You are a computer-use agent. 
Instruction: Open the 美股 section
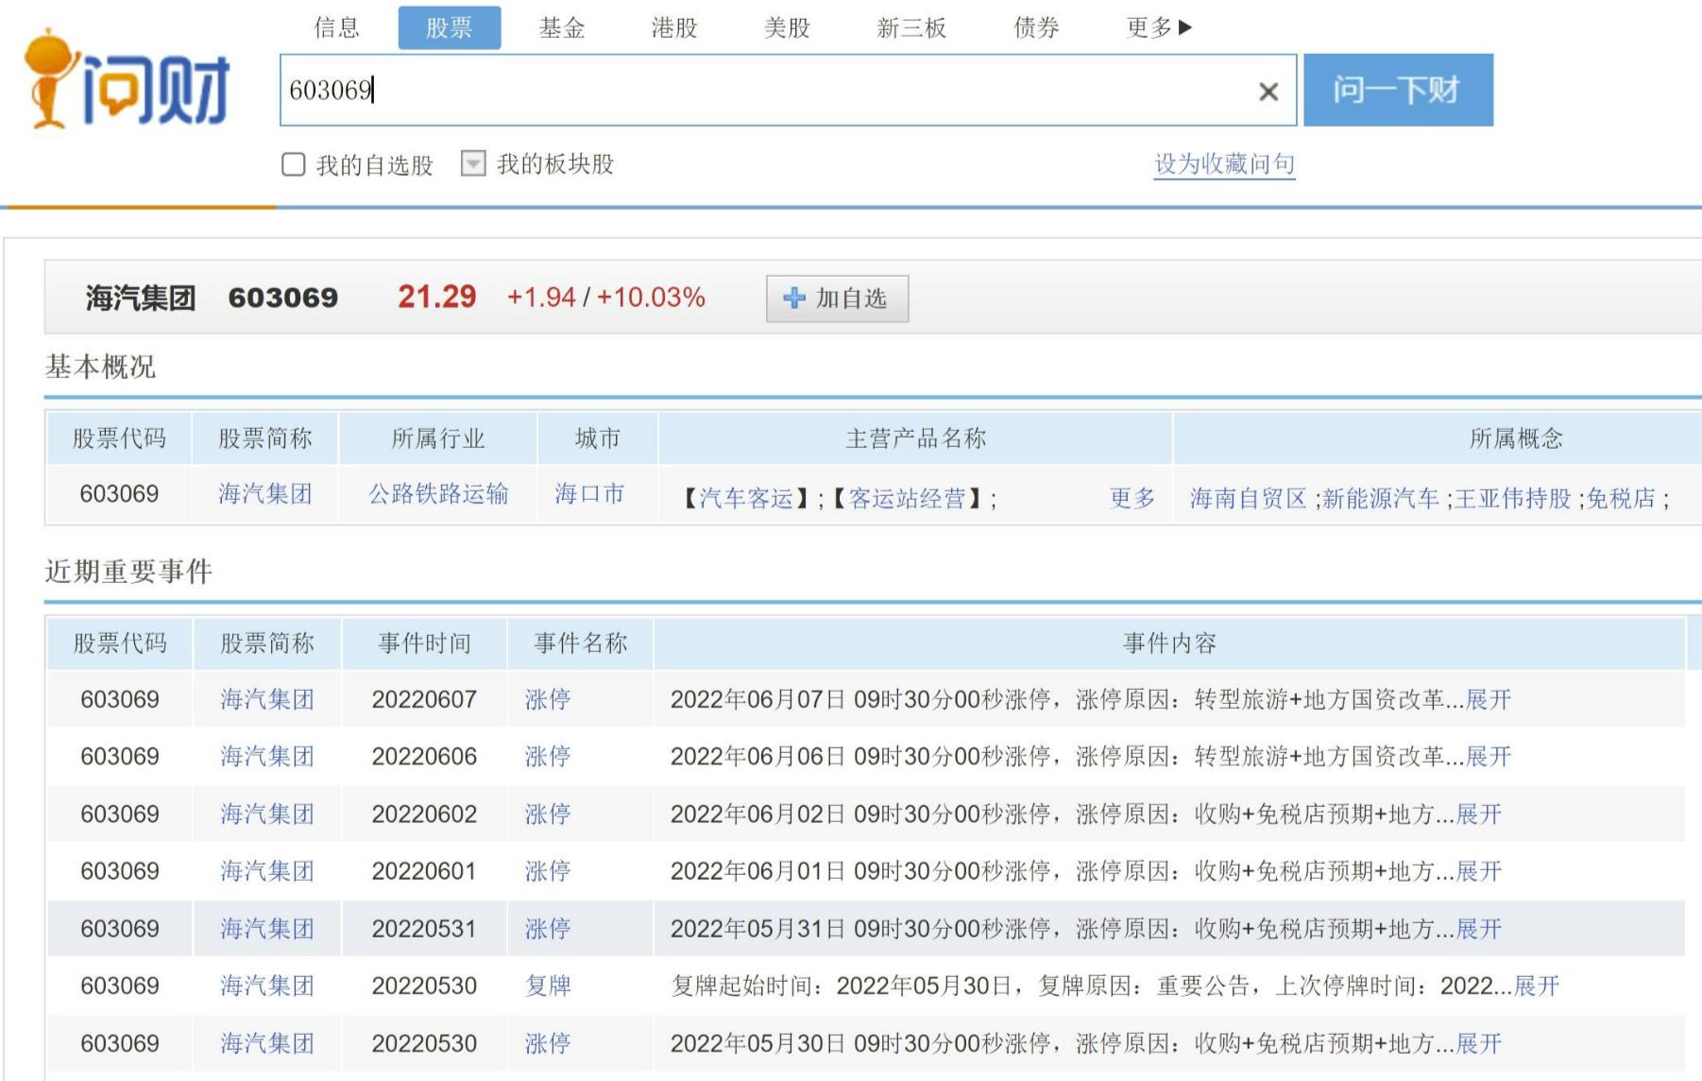click(787, 27)
